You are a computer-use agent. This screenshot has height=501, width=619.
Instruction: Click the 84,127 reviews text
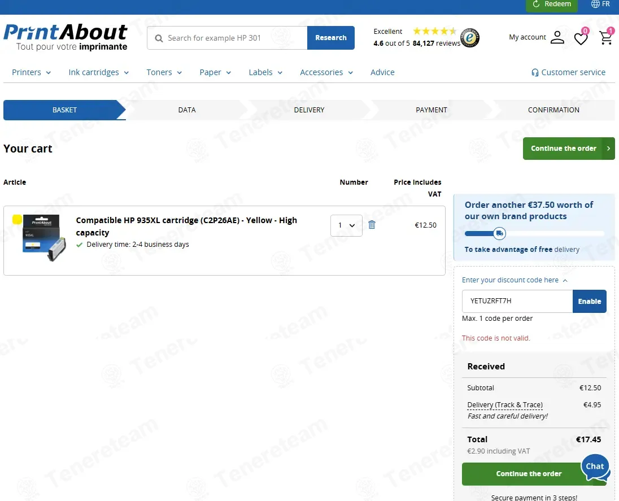click(436, 43)
